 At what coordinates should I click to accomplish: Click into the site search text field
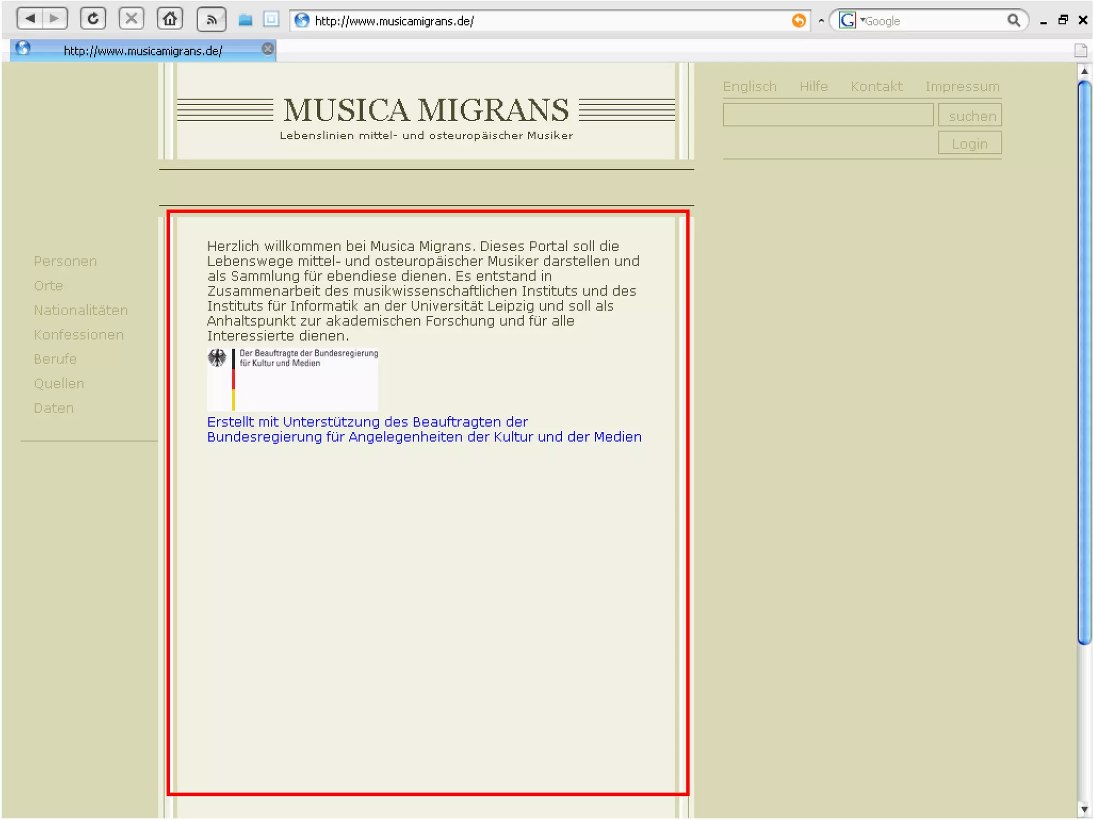click(827, 115)
